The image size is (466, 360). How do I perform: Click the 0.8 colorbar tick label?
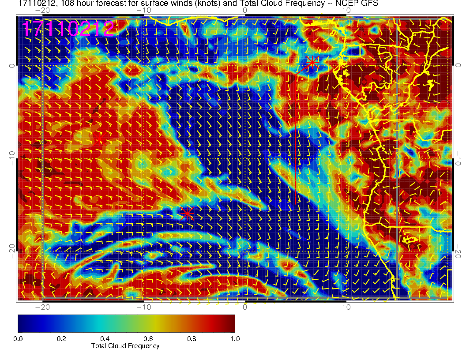tap(192, 339)
